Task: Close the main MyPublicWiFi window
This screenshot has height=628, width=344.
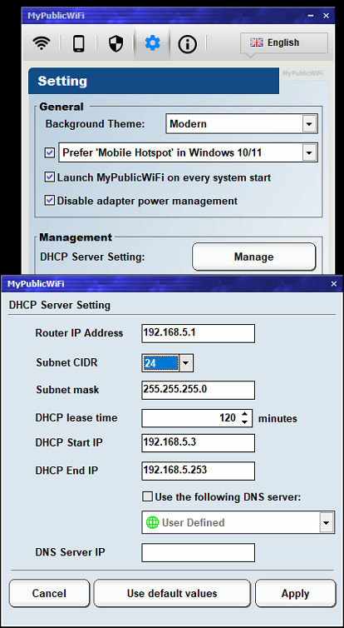Action: point(326,16)
